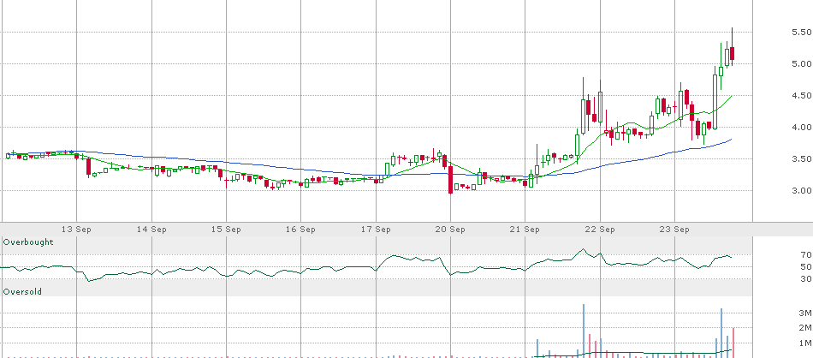Click the 14 Sep date label
The height and width of the screenshot is (358, 813).
point(152,230)
